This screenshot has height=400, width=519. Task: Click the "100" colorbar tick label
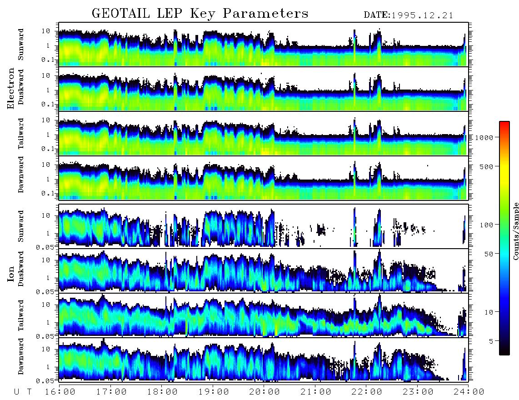tap(487, 225)
